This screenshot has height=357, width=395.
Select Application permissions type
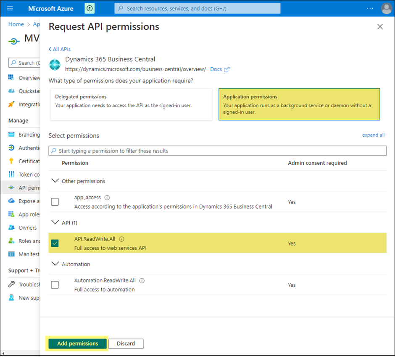299,104
